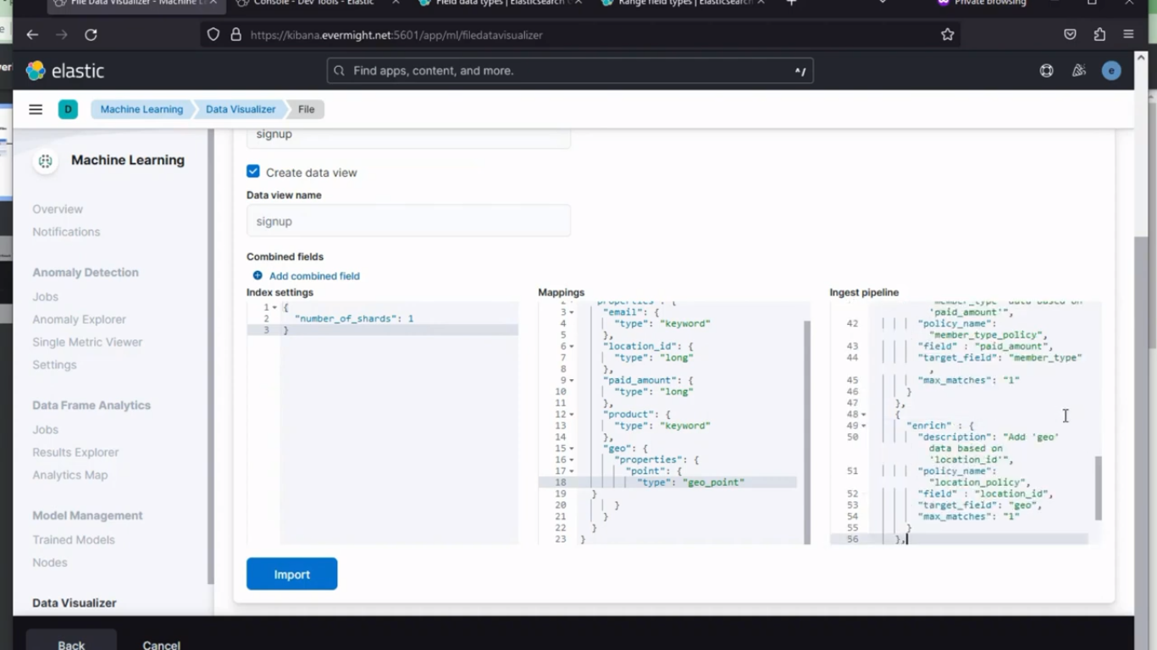1157x650 pixels.
Task: Click the padlock site information icon
Action: (x=235, y=35)
